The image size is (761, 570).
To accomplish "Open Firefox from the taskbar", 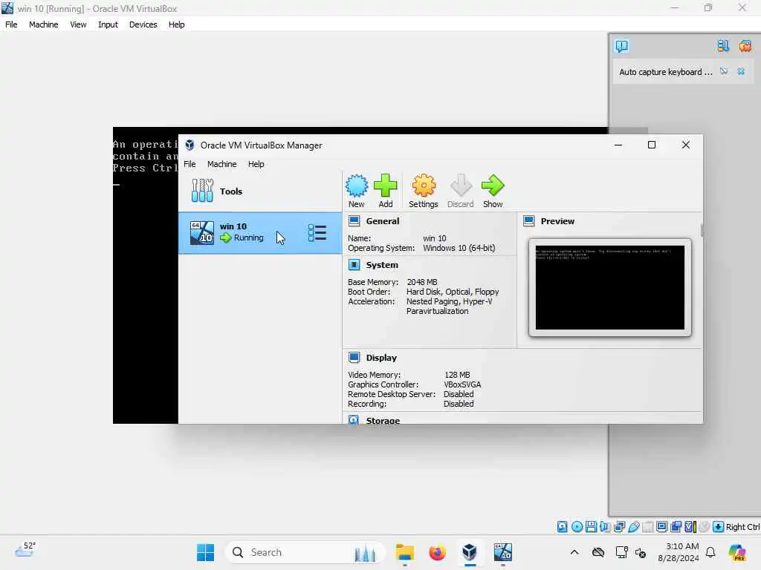I will coord(437,552).
